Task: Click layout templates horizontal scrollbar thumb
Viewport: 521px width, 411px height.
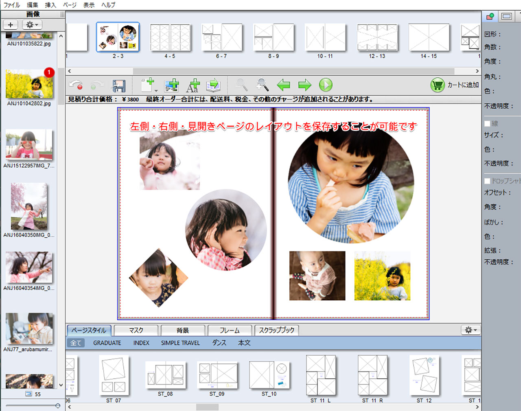Action: point(207,407)
